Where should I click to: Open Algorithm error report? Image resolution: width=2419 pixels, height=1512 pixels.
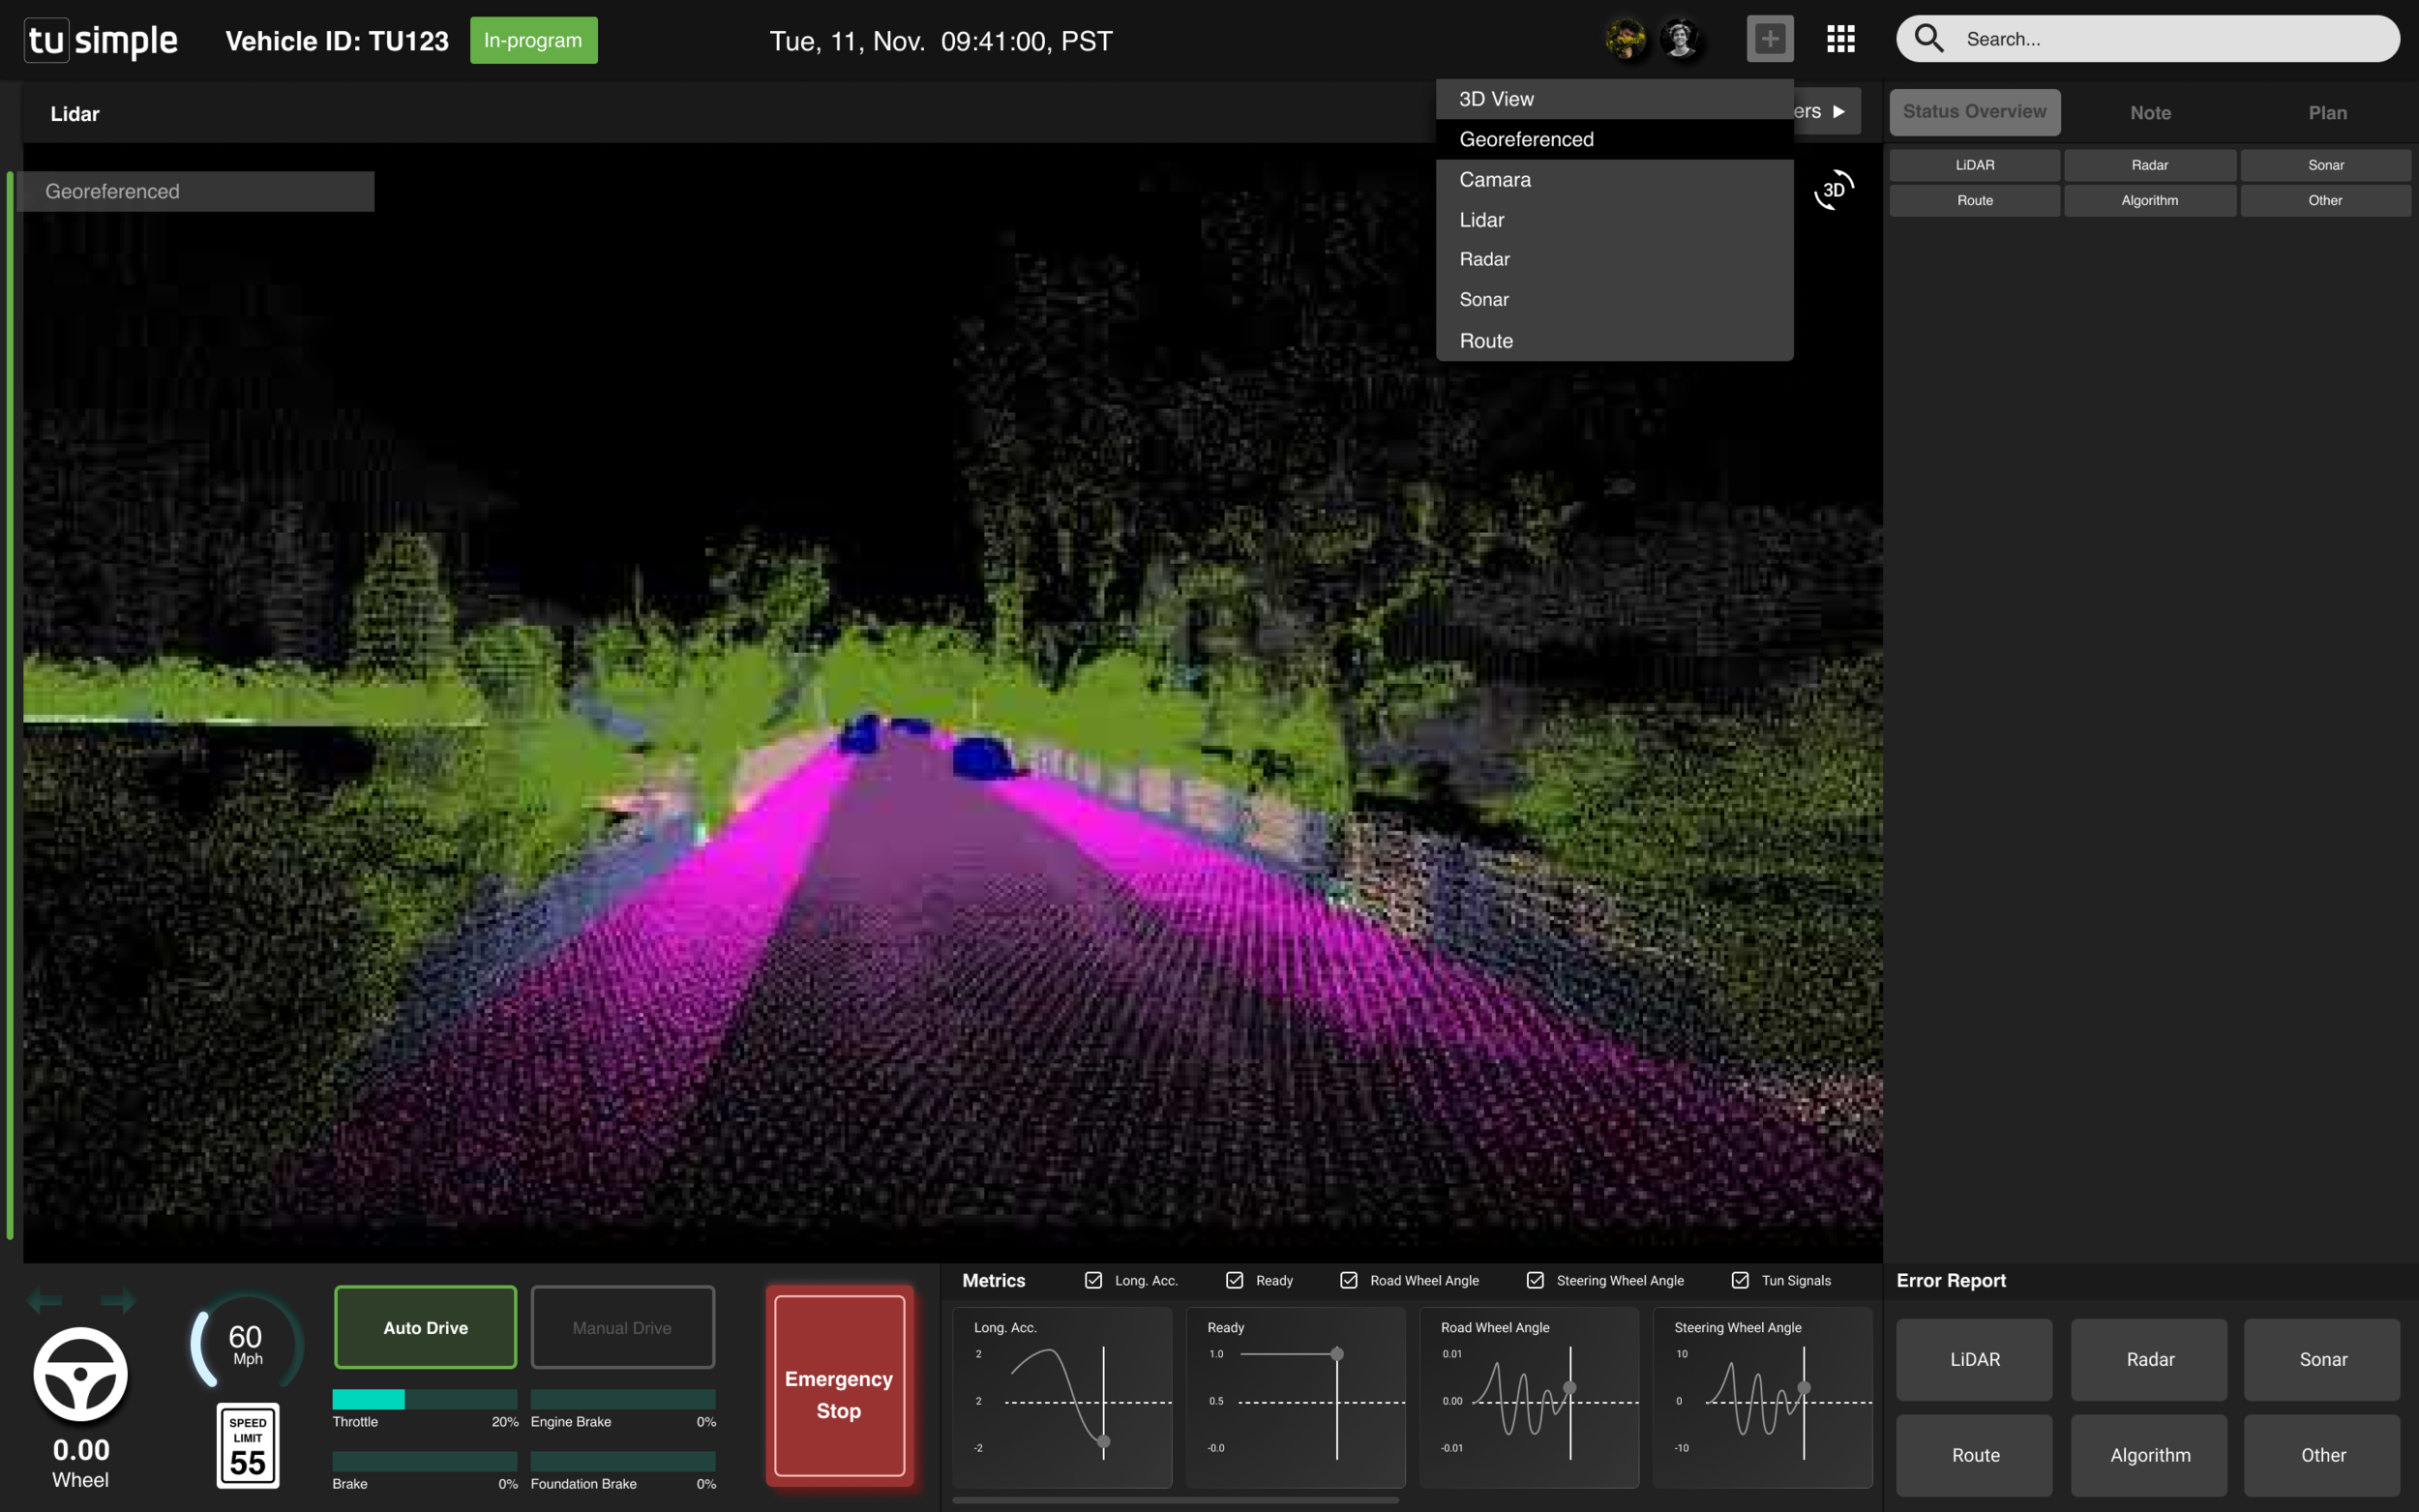2149,1455
